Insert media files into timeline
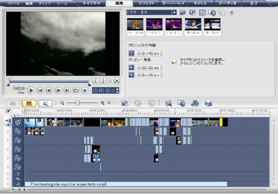 click(125, 103)
